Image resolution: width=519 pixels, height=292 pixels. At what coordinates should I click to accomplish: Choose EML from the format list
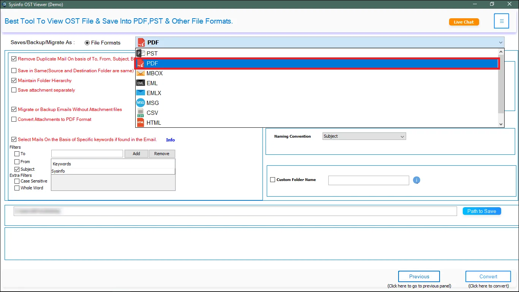[x=317, y=83]
